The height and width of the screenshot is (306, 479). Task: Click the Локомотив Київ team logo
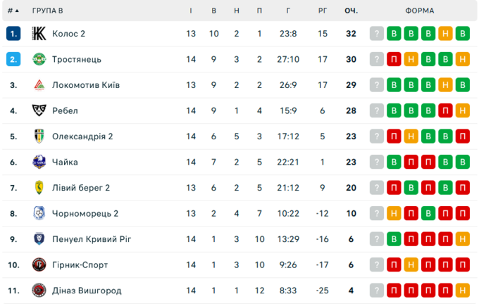tap(39, 85)
